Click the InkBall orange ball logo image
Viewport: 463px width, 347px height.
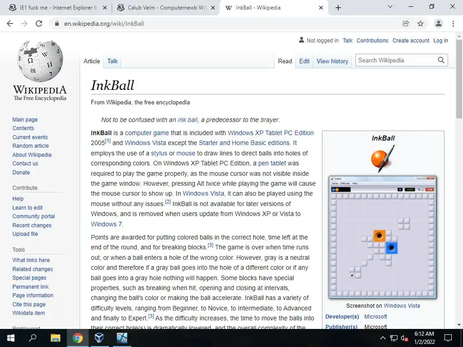point(383,159)
